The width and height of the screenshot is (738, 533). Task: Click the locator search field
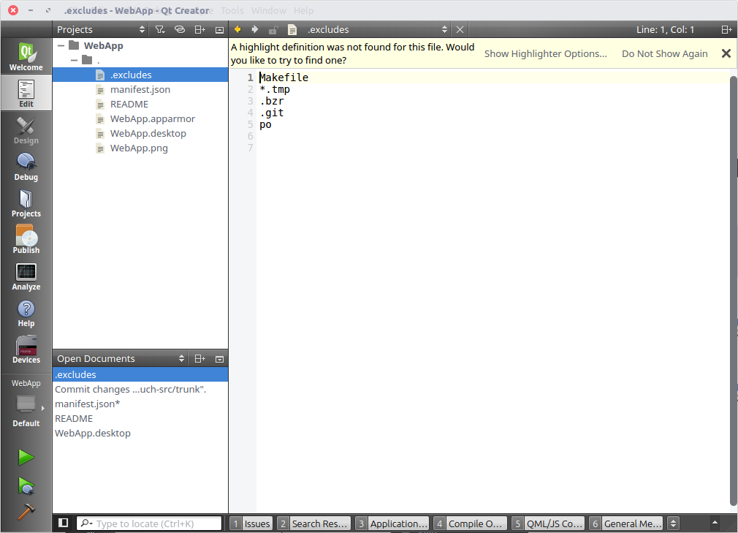point(149,523)
